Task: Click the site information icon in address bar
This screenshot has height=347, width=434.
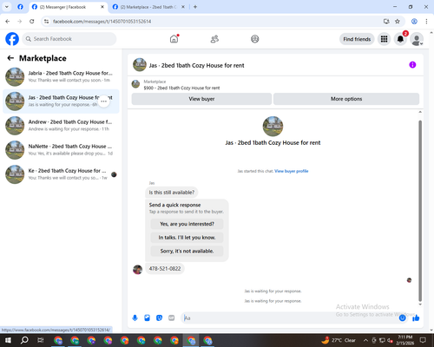Action: point(46,21)
